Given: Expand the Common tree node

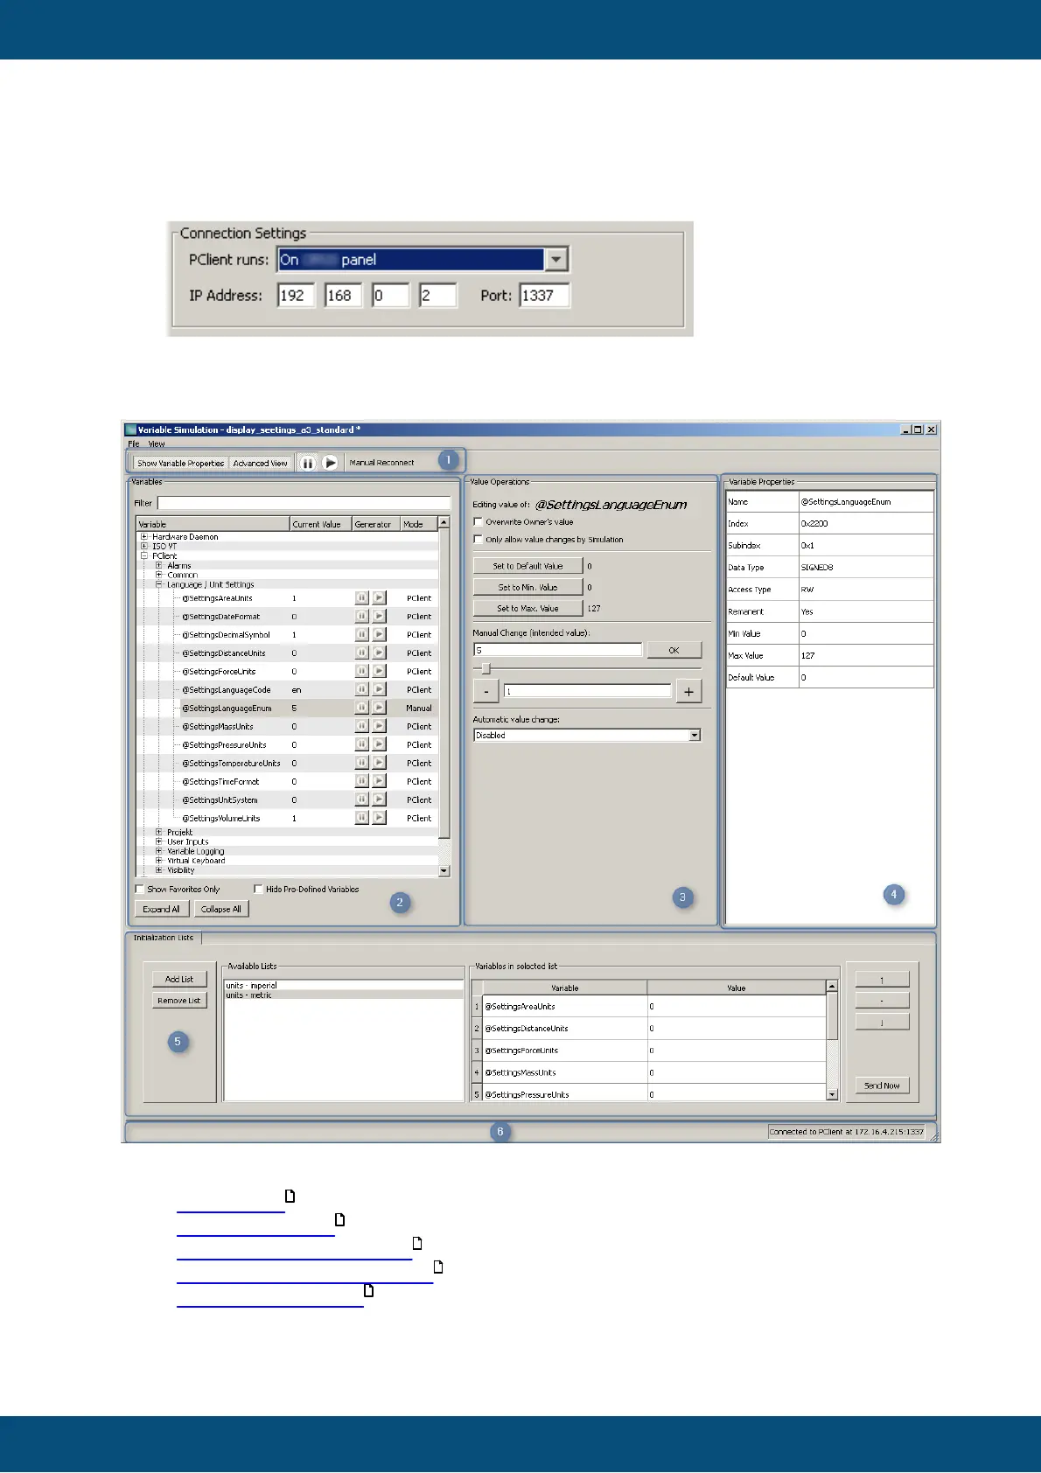Looking at the screenshot, I should 159,576.
